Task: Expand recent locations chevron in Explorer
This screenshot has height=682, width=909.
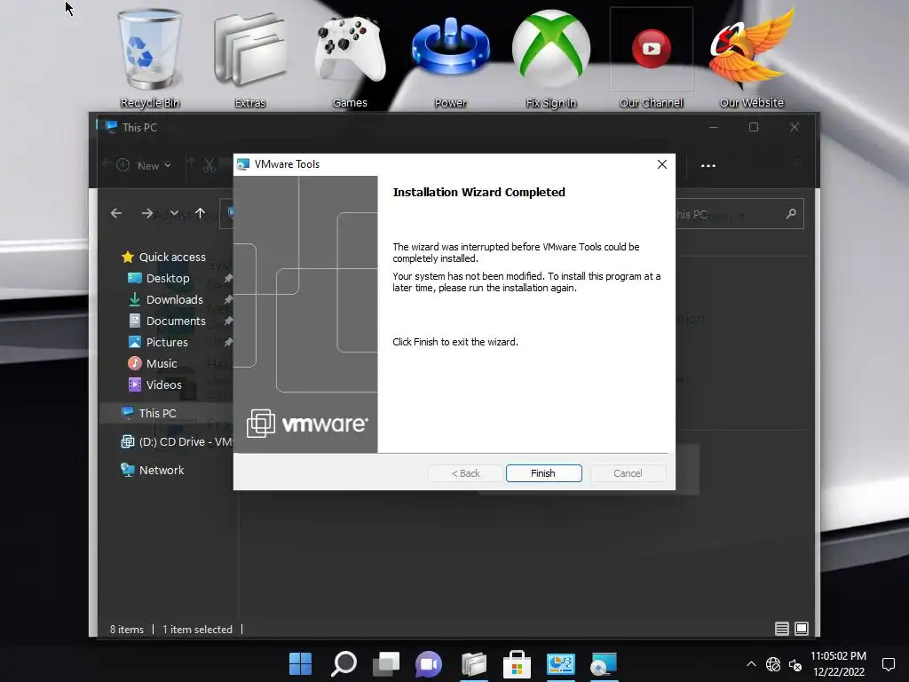Action: [174, 213]
